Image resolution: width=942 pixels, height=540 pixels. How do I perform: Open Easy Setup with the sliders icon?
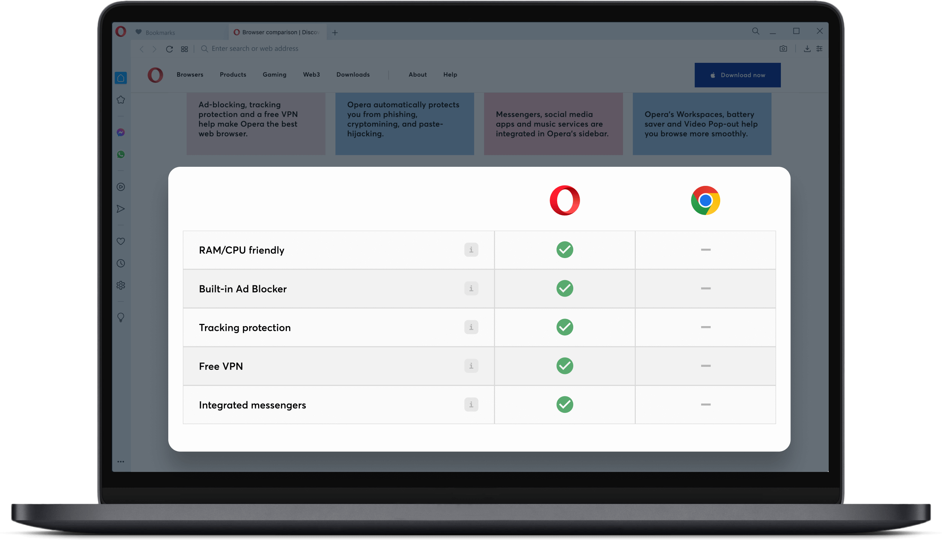(819, 49)
